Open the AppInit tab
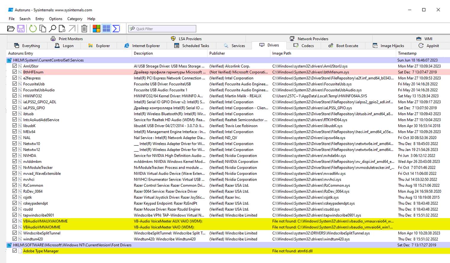This screenshot has width=450, height=263. (x=429, y=46)
